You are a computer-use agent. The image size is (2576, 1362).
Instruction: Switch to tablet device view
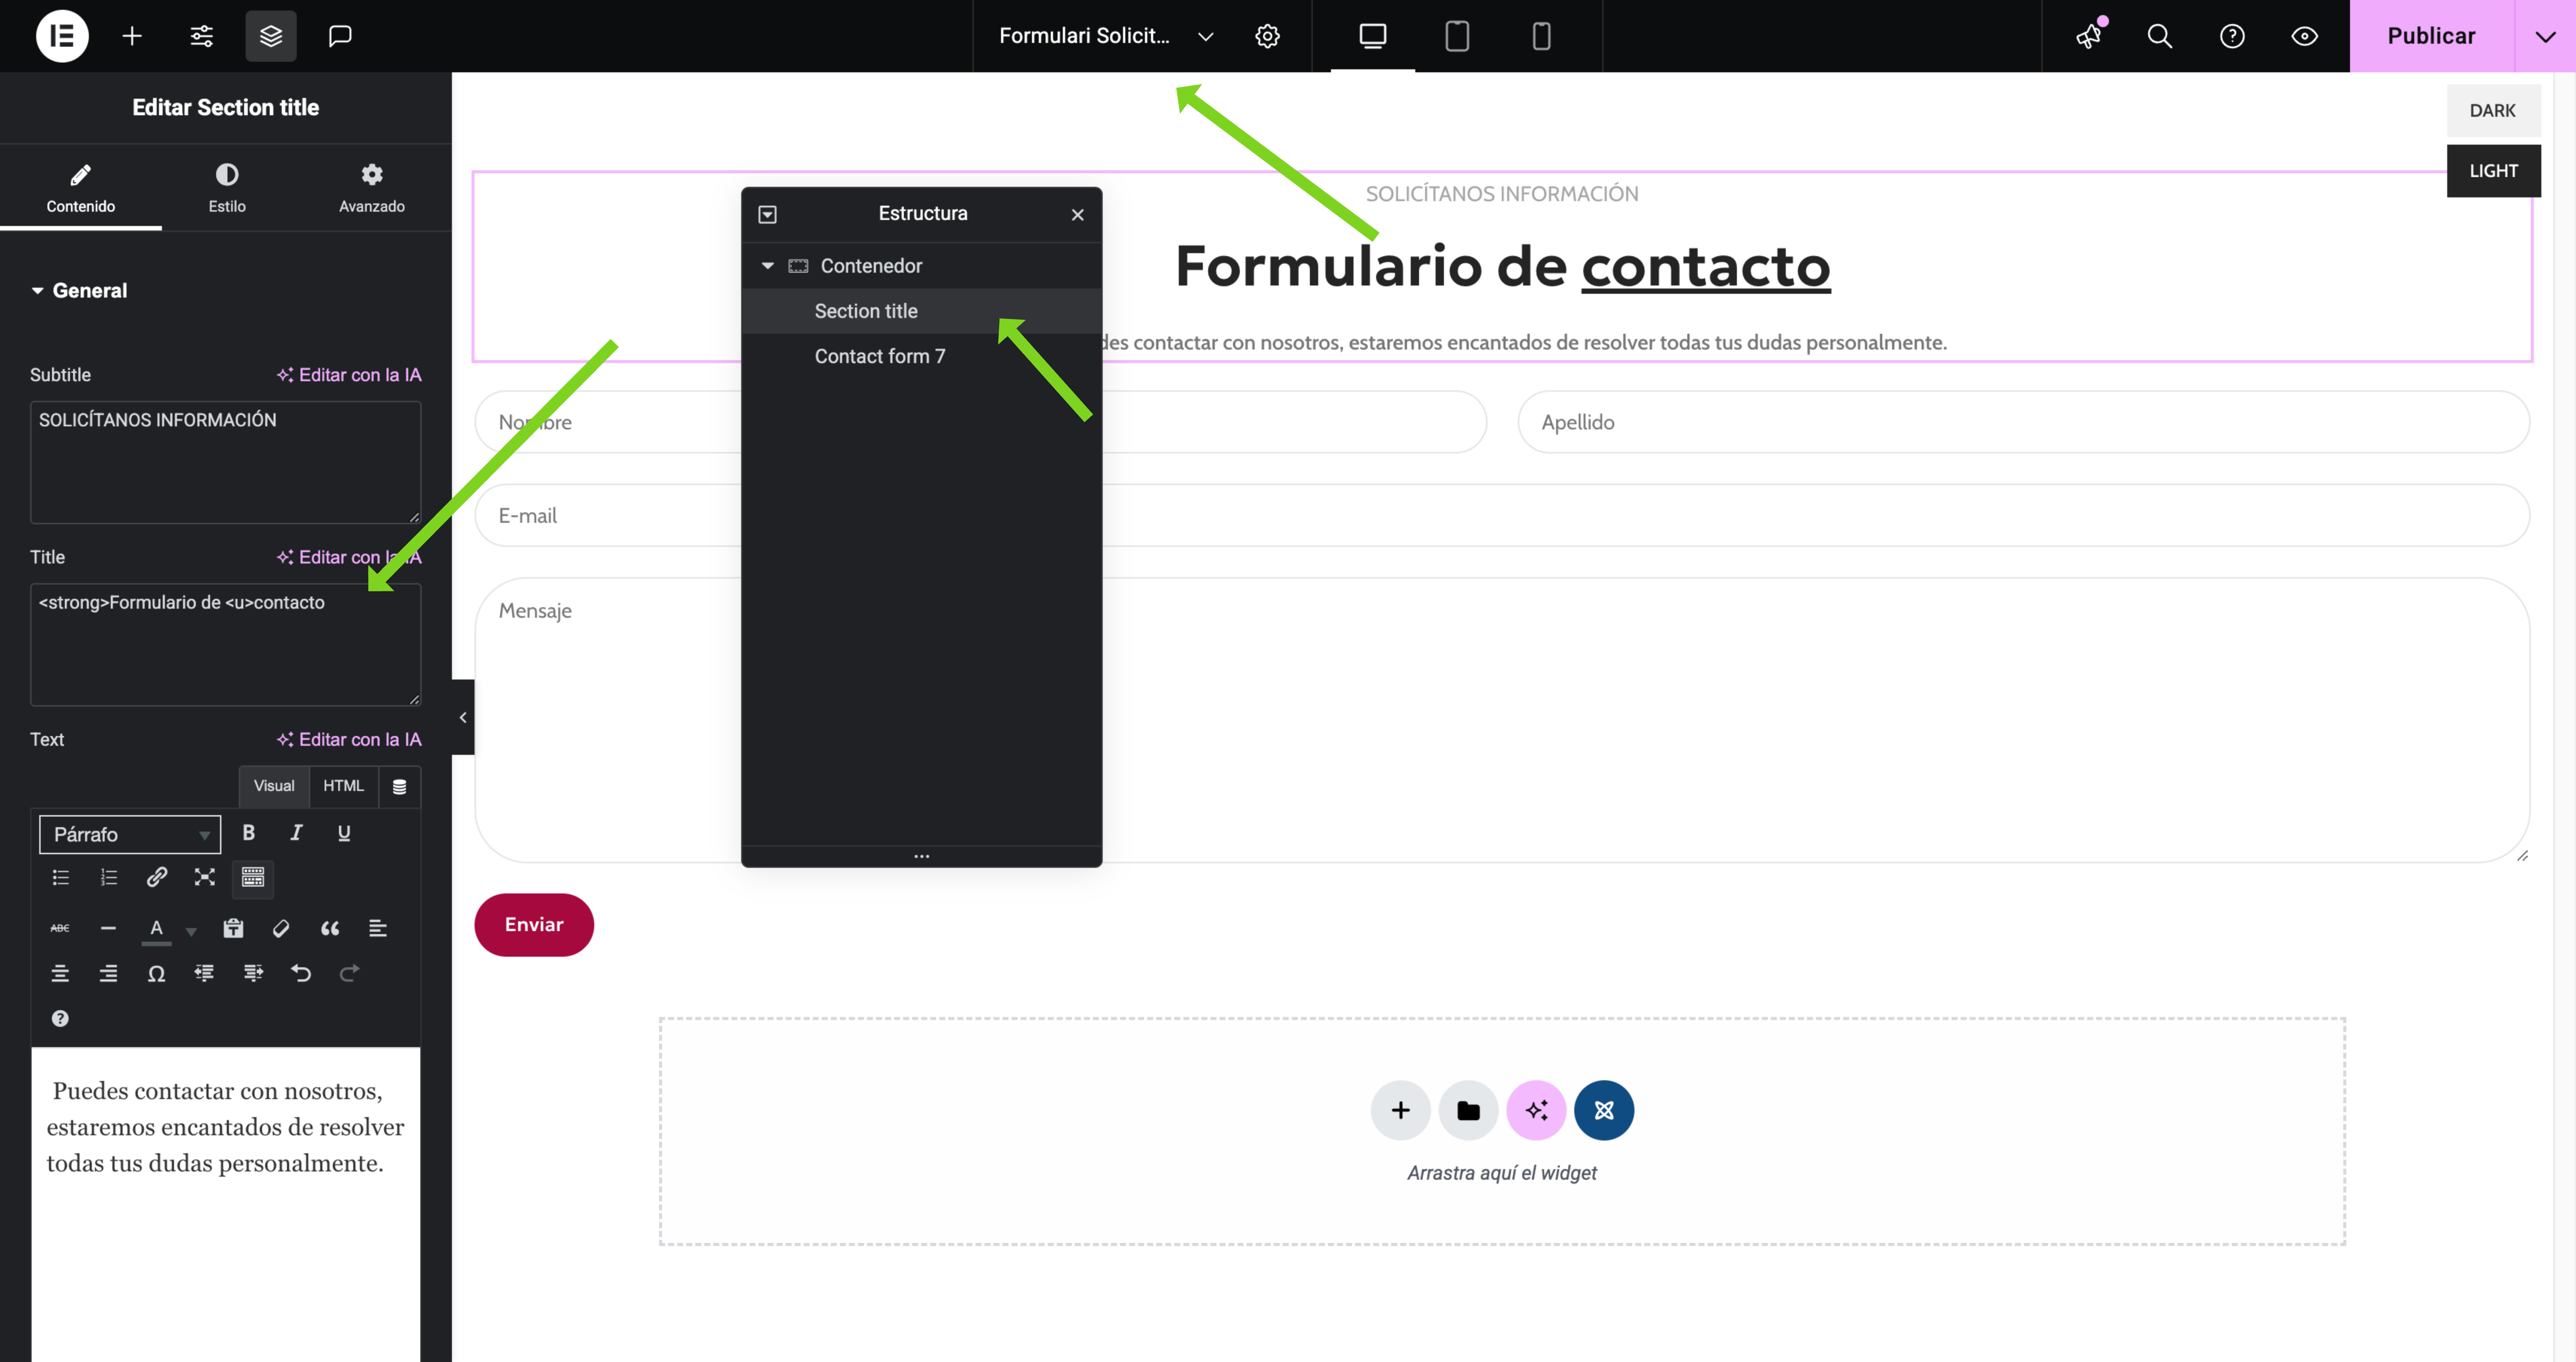coord(1457,36)
